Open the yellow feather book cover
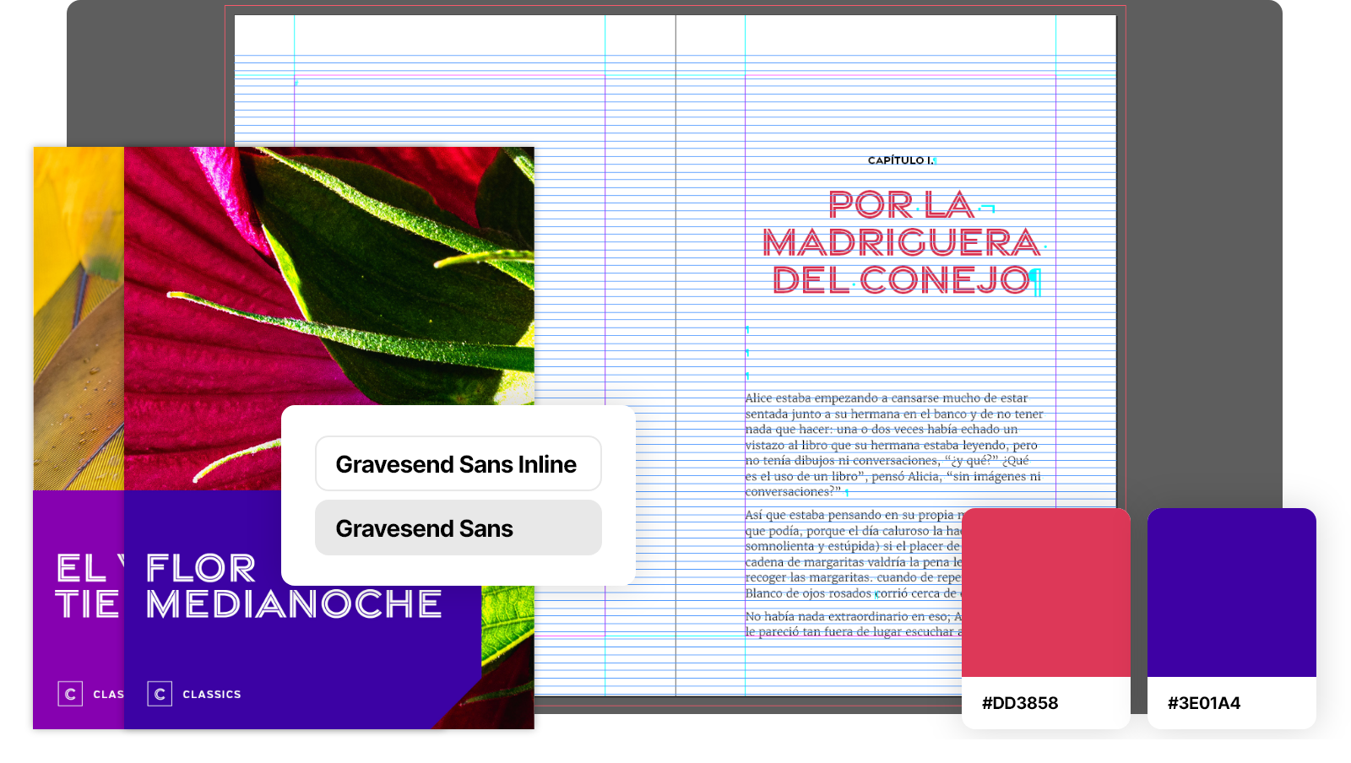 click(x=78, y=321)
